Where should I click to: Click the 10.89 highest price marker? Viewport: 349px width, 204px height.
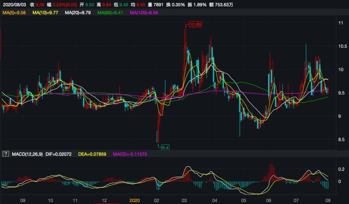[x=195, y=25]
